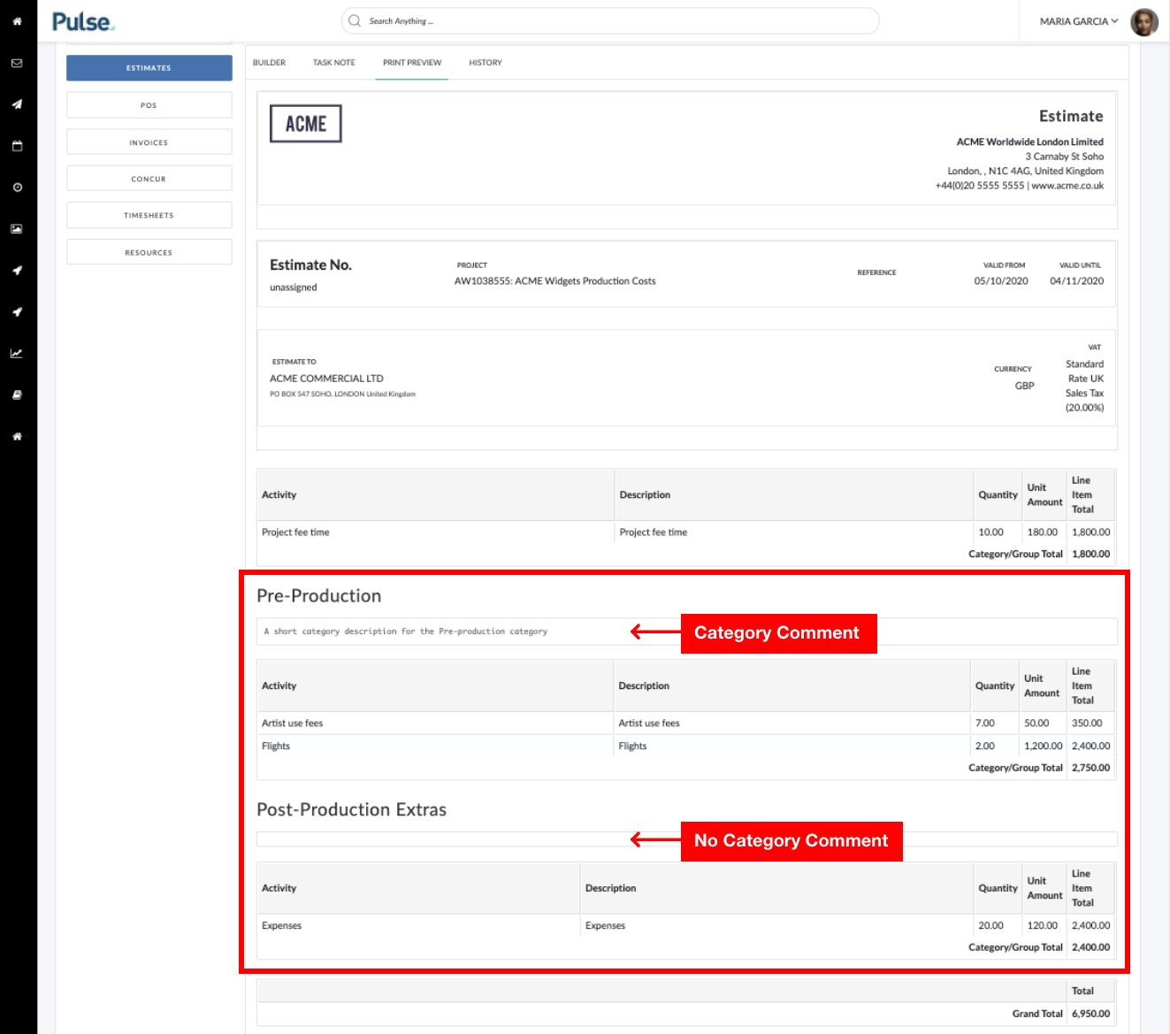Click the 1,800.00 line item total
This screenshot has height=1034, width=1170.
[1090, 532]
